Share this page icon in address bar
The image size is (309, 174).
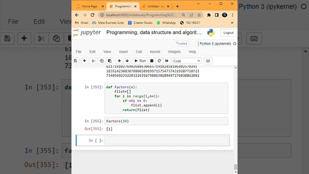point(191,15)
